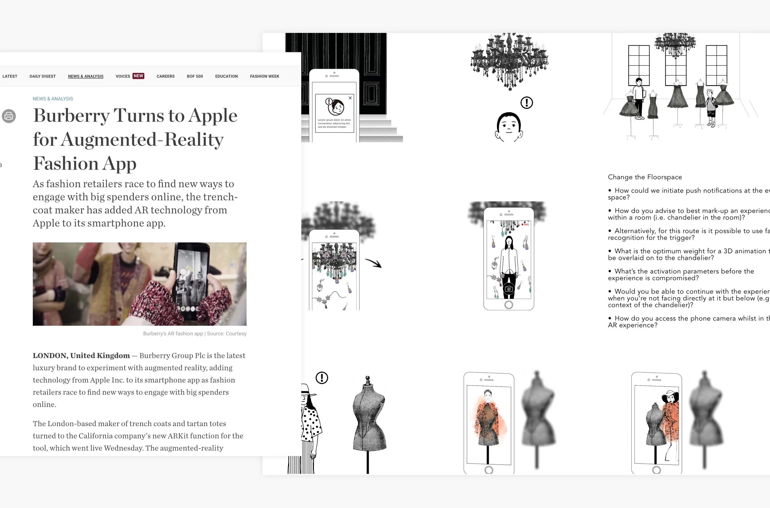The height and width of the screenshot is (508, 770).
Task: Navigate to the Careers page
Action: [165, 77]
